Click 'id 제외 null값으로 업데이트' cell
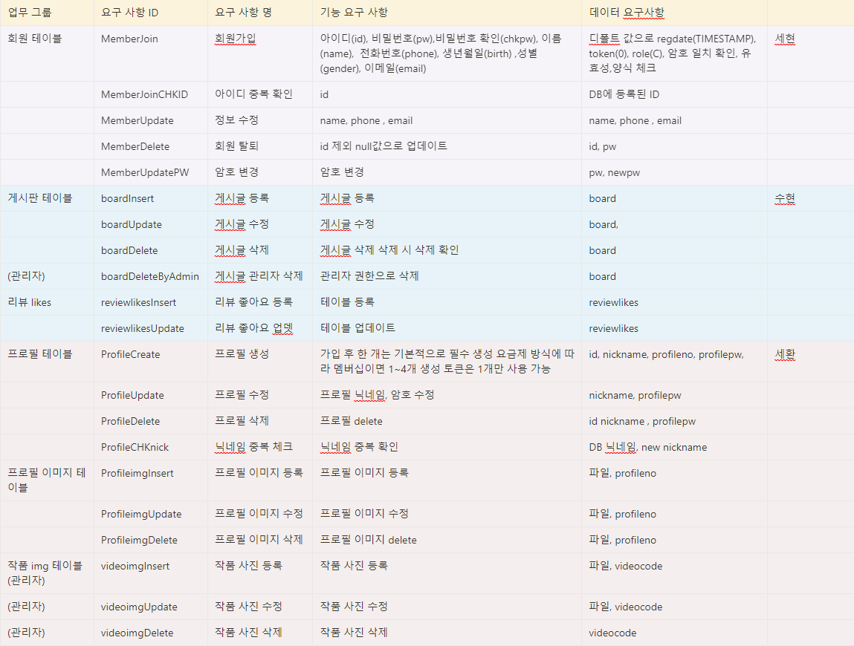 [x=447, y=146]
